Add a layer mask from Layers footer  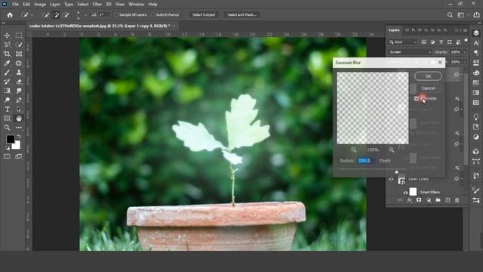419,200
